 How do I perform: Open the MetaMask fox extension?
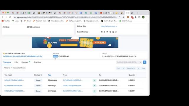pyautogui.click(x=128, y=17)
